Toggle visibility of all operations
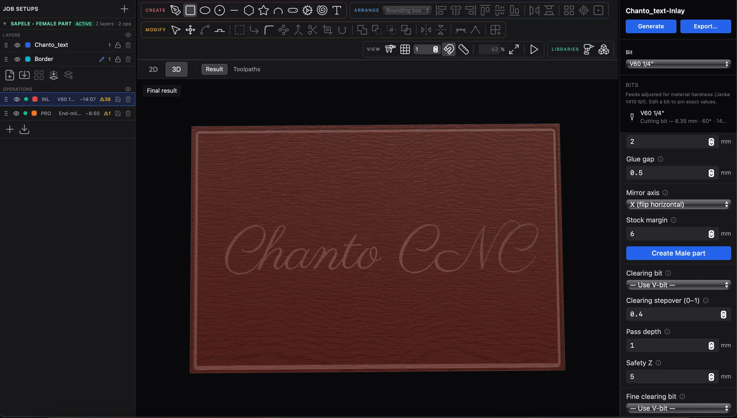Image resolution: width=737 pixels, height=418 pixels. (x=128, y=89)
